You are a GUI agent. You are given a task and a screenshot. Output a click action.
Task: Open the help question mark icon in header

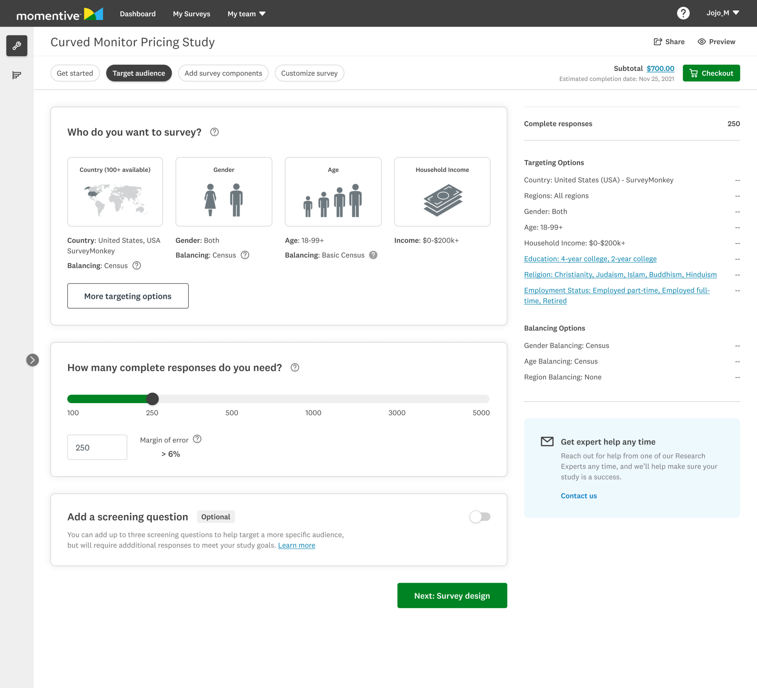click(683, 13)
